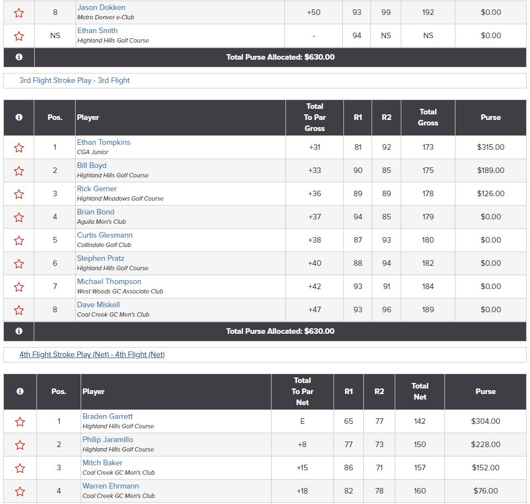Click info icon in 3rd Flight header

point(19,117)
